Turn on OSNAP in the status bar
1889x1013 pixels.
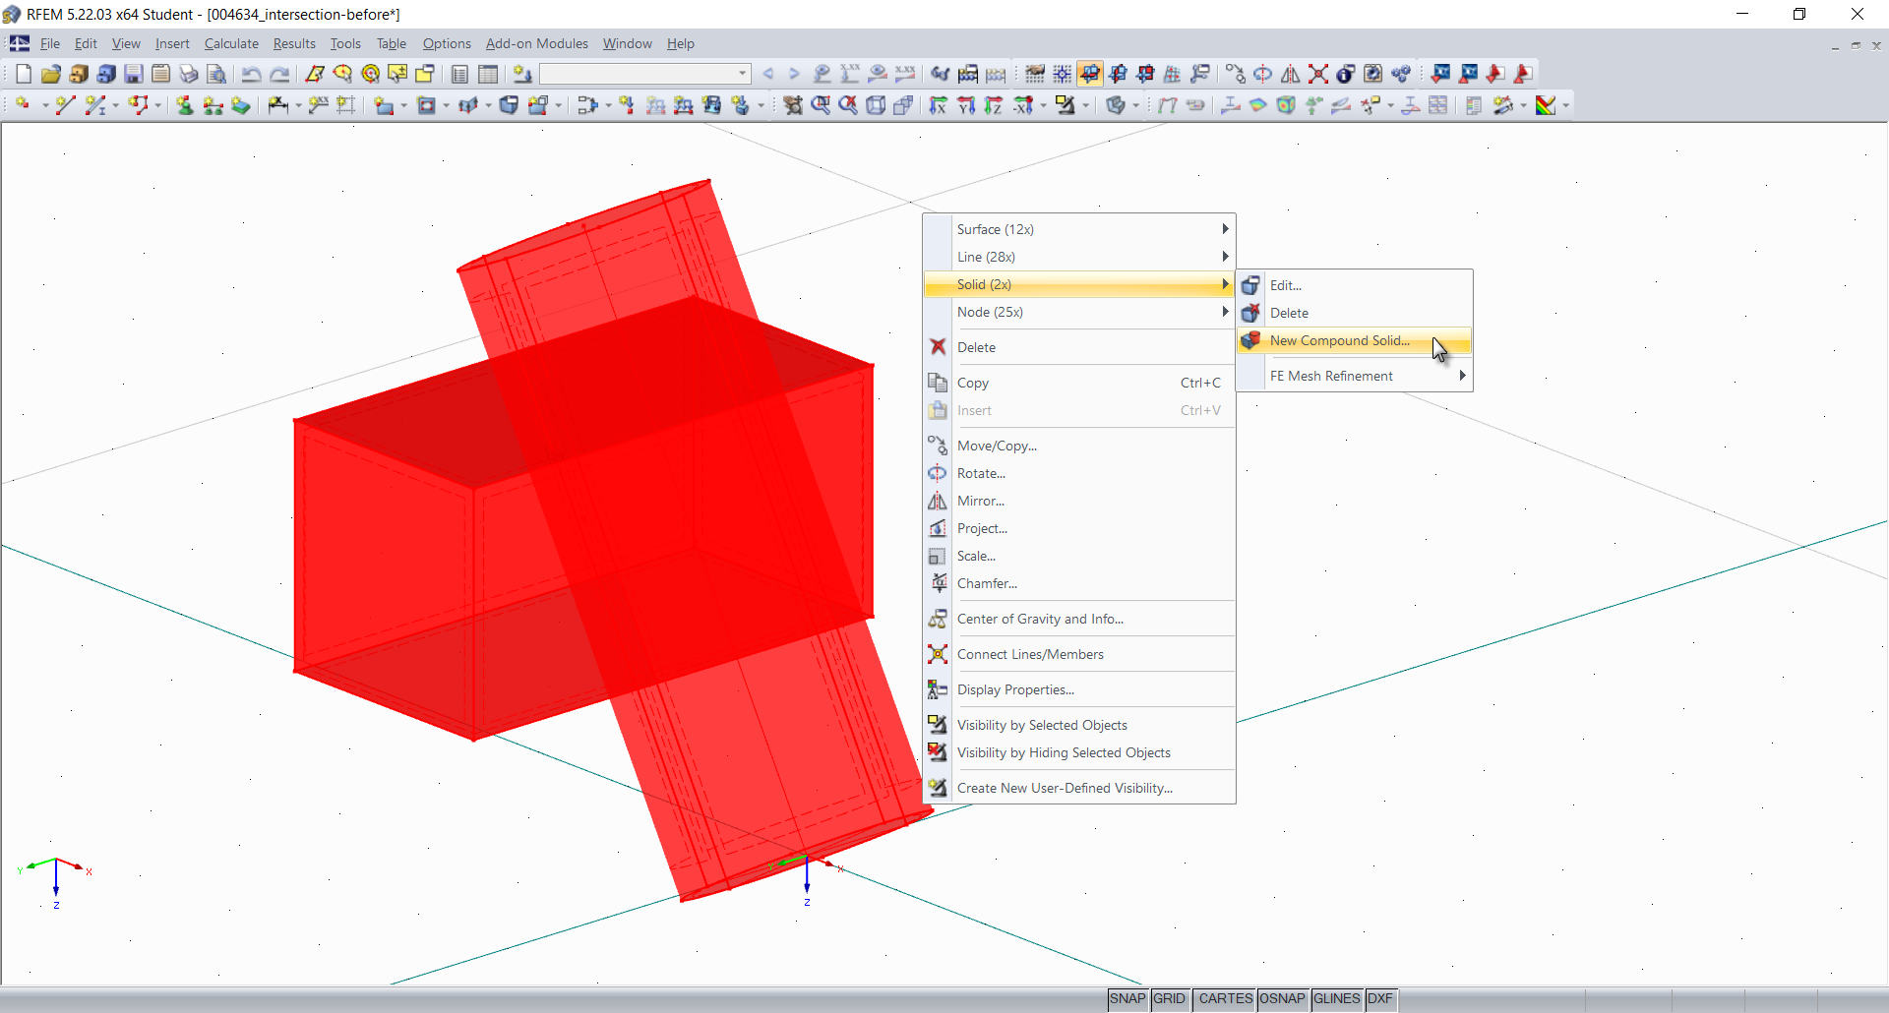pos(1282,999)
